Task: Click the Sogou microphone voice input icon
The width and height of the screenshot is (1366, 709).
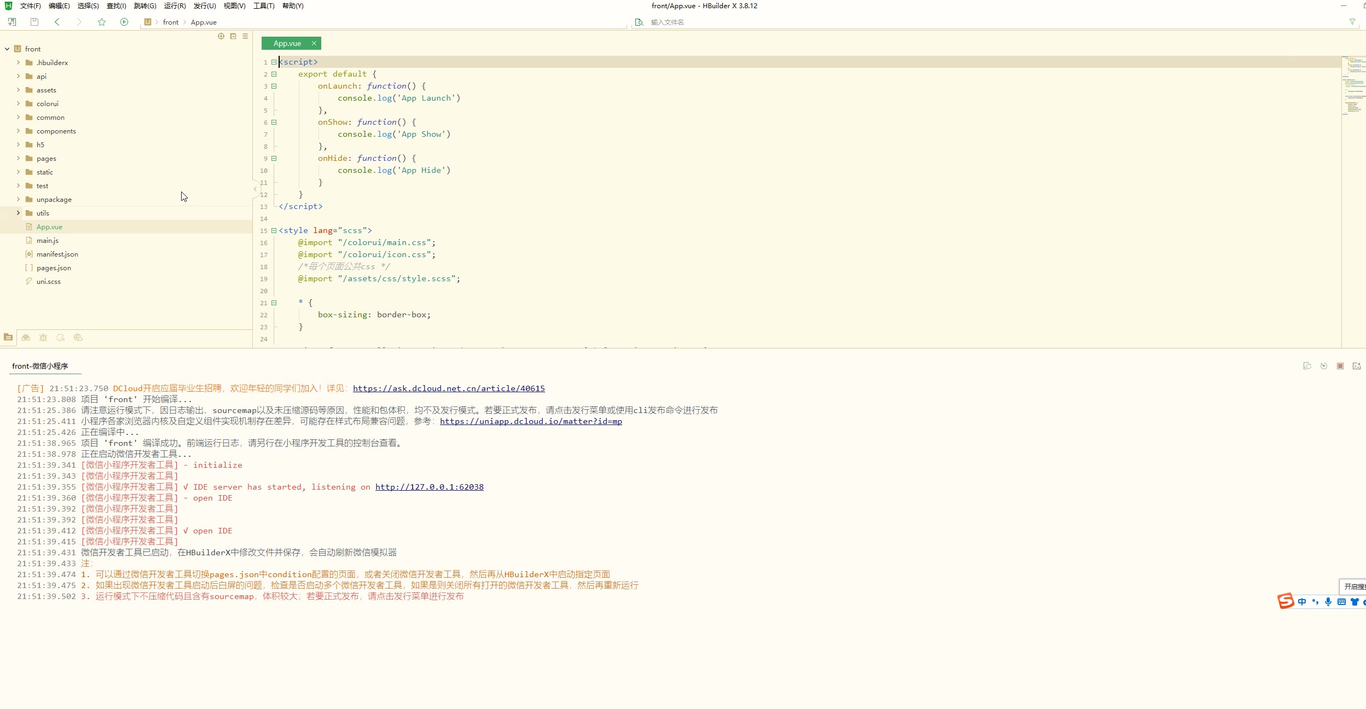Action: pos(1328,602)
